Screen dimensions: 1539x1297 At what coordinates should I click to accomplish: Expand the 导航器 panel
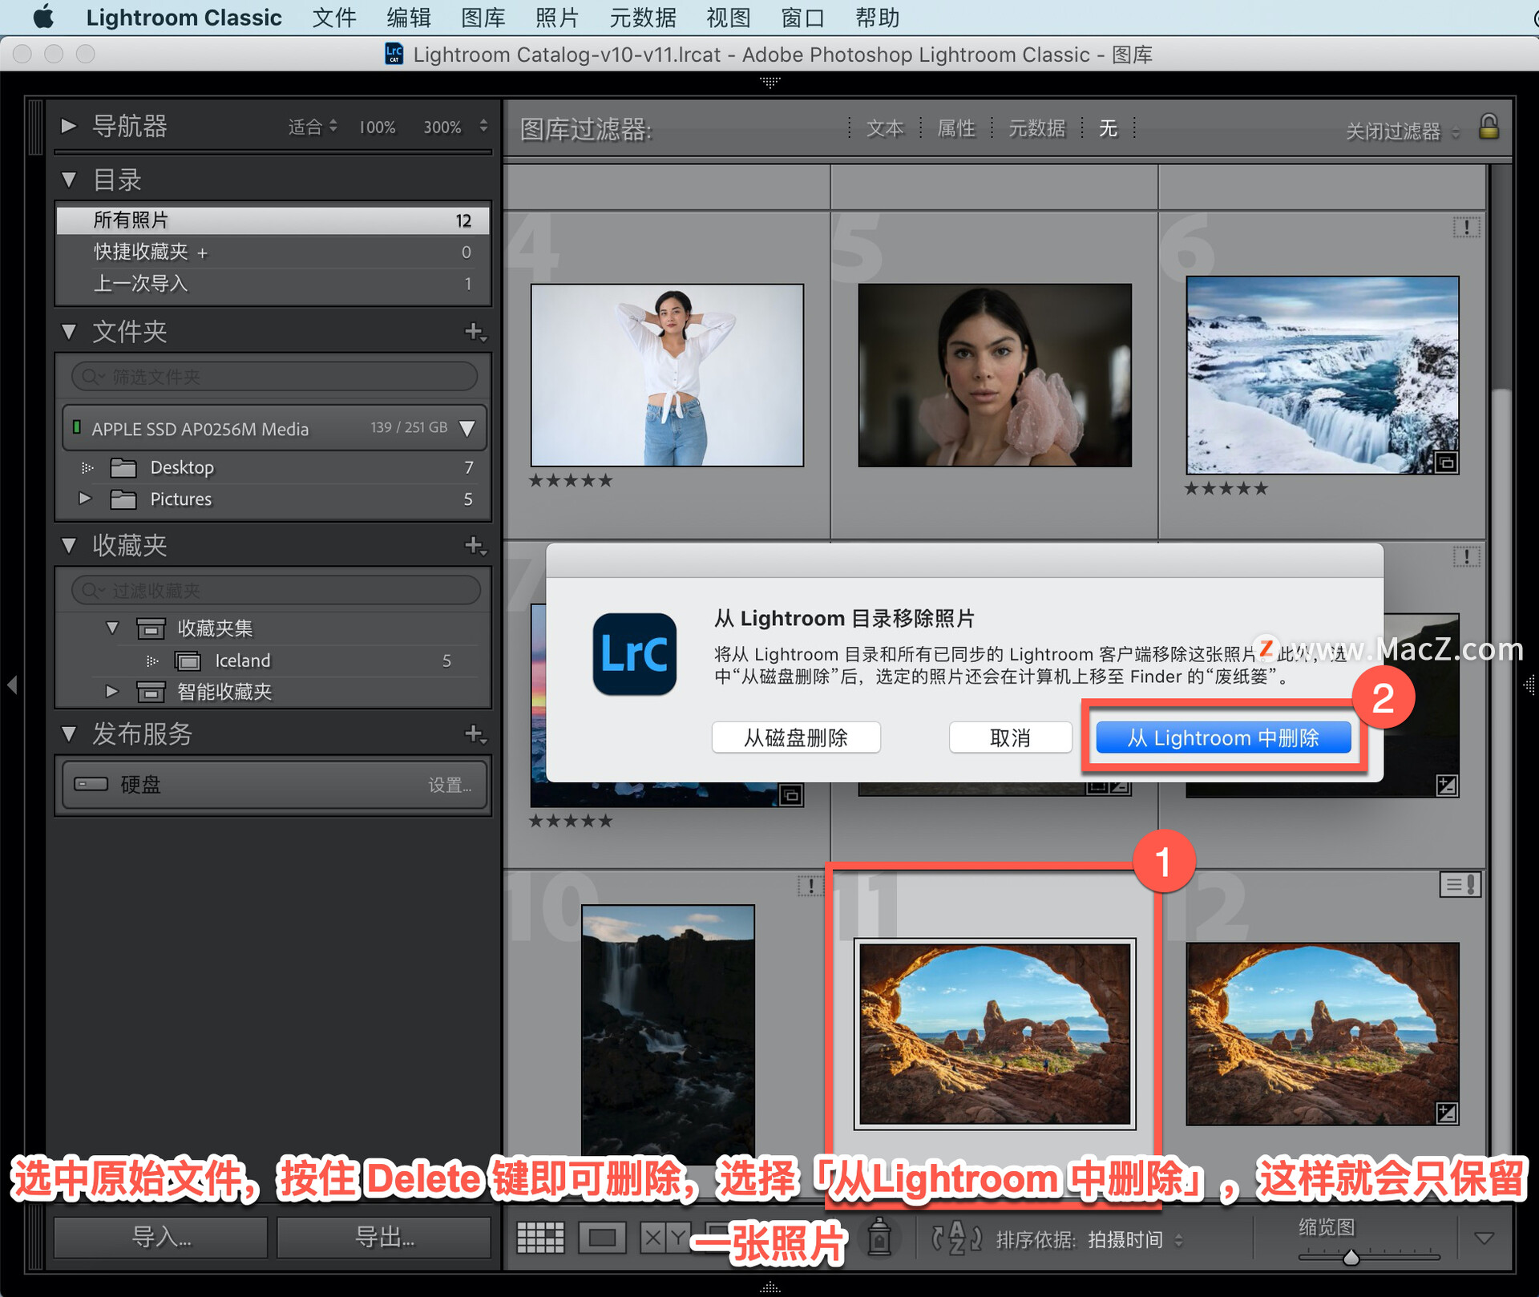(x=69, y=126)
